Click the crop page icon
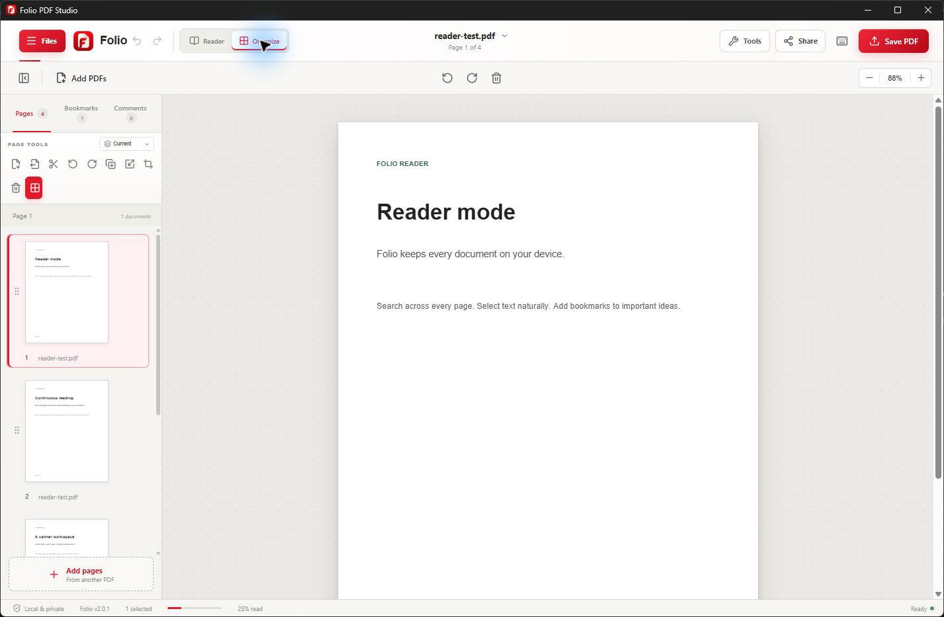The image size is (944, 617). click(148, 164)
